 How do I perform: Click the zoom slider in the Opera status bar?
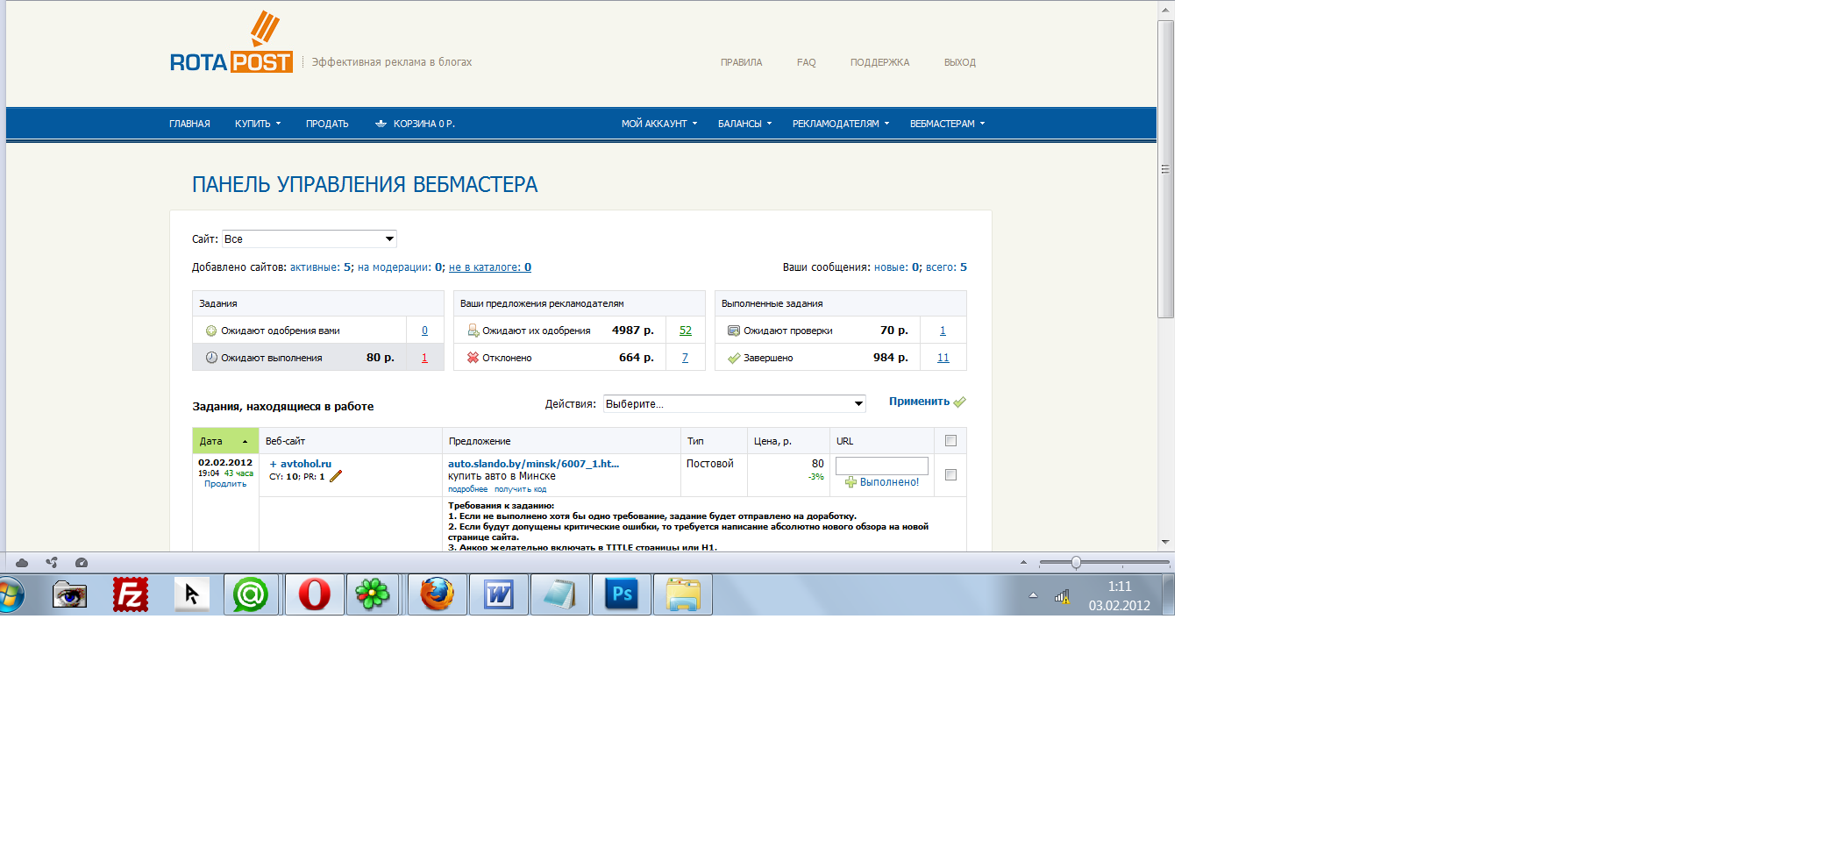(1076, 563)
